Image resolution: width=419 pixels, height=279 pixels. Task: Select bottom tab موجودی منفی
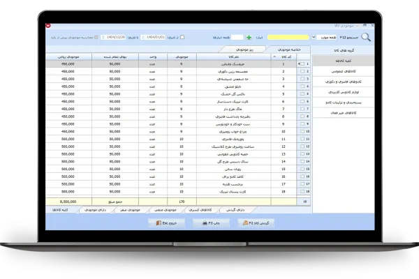coord(165,210)
